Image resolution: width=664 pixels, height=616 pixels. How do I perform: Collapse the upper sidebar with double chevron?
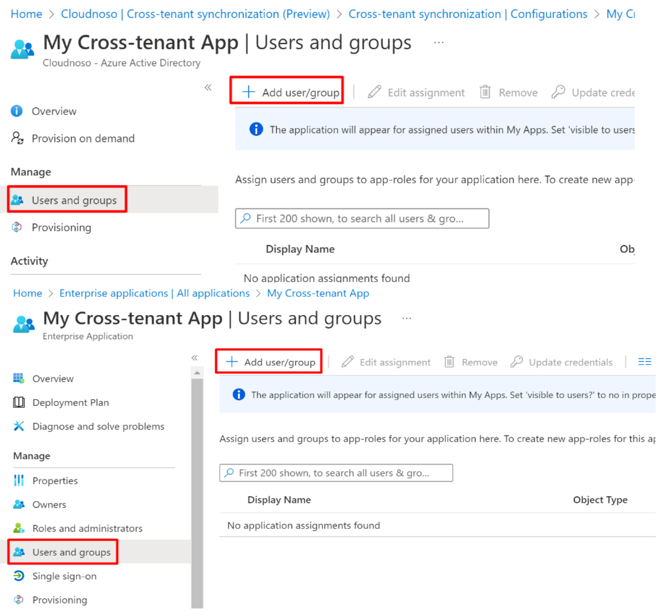pos(208,88)
